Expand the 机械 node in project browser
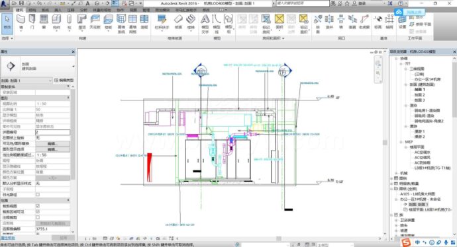This screenshot has height=247, width=457. (396, 173)
